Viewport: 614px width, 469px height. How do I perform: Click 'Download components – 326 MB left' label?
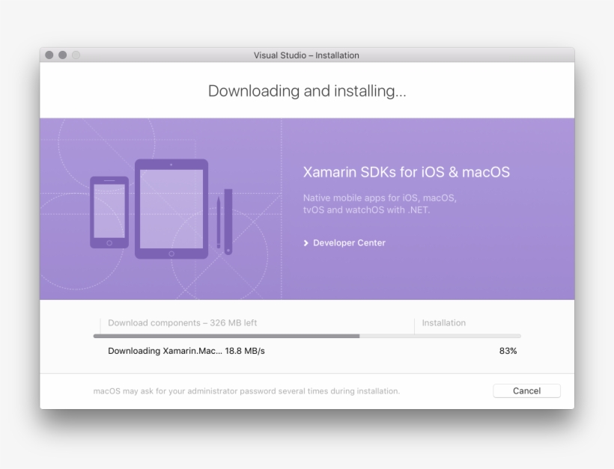point(182,323)
